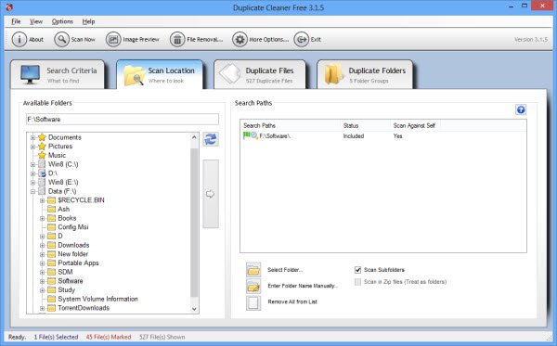Click the Select Folder icon
The width and height of the screenshot is (557, 346).
pyautogui.click(x=253, y=270)
